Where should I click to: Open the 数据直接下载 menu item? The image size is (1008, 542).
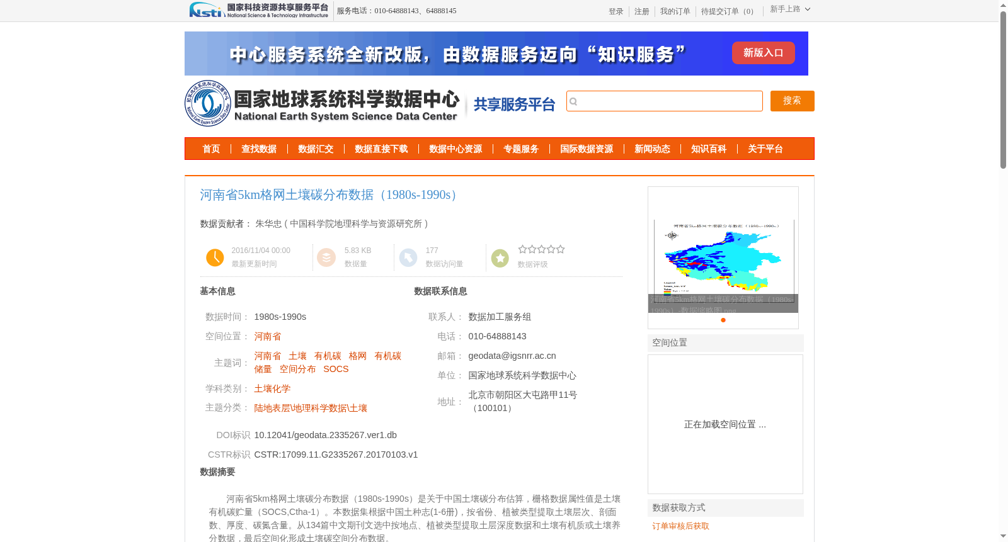point(381,149)
